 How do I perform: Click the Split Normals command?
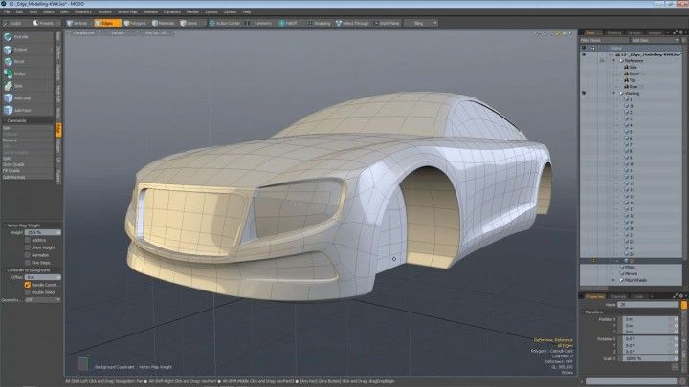13,177
